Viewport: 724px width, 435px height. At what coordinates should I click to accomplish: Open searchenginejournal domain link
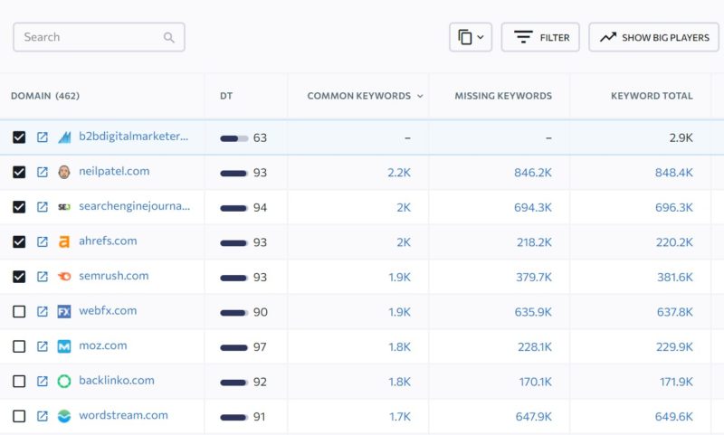pyautogui.click(x=134, y=206)
